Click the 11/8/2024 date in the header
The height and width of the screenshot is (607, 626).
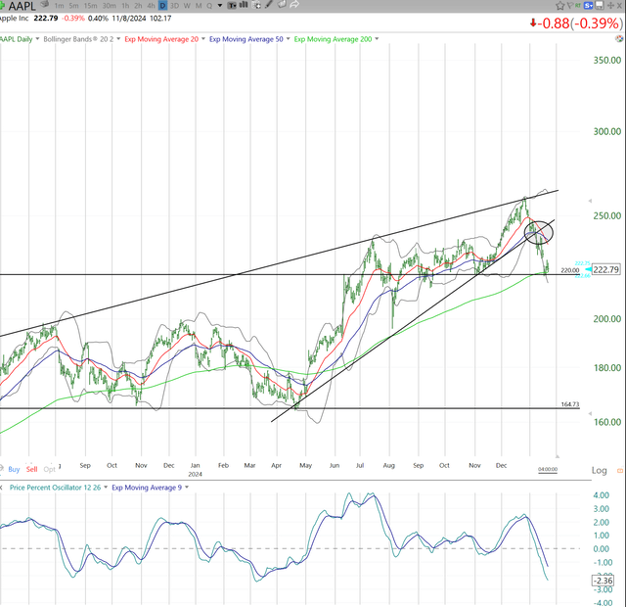(x=128, y=19)
